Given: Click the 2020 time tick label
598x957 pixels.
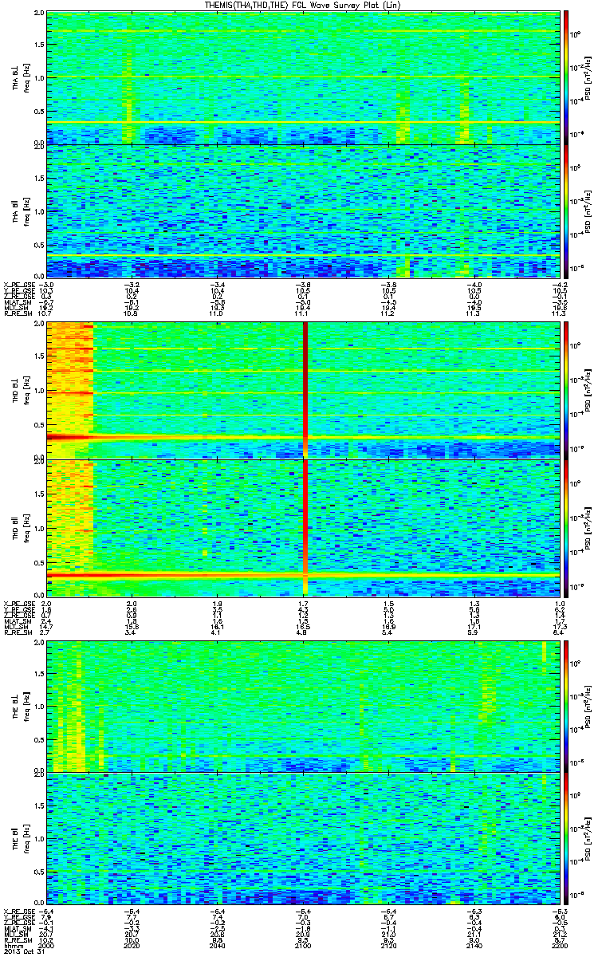Looking at the screenshot, I should pyautogui.click(x=132, y=946).
